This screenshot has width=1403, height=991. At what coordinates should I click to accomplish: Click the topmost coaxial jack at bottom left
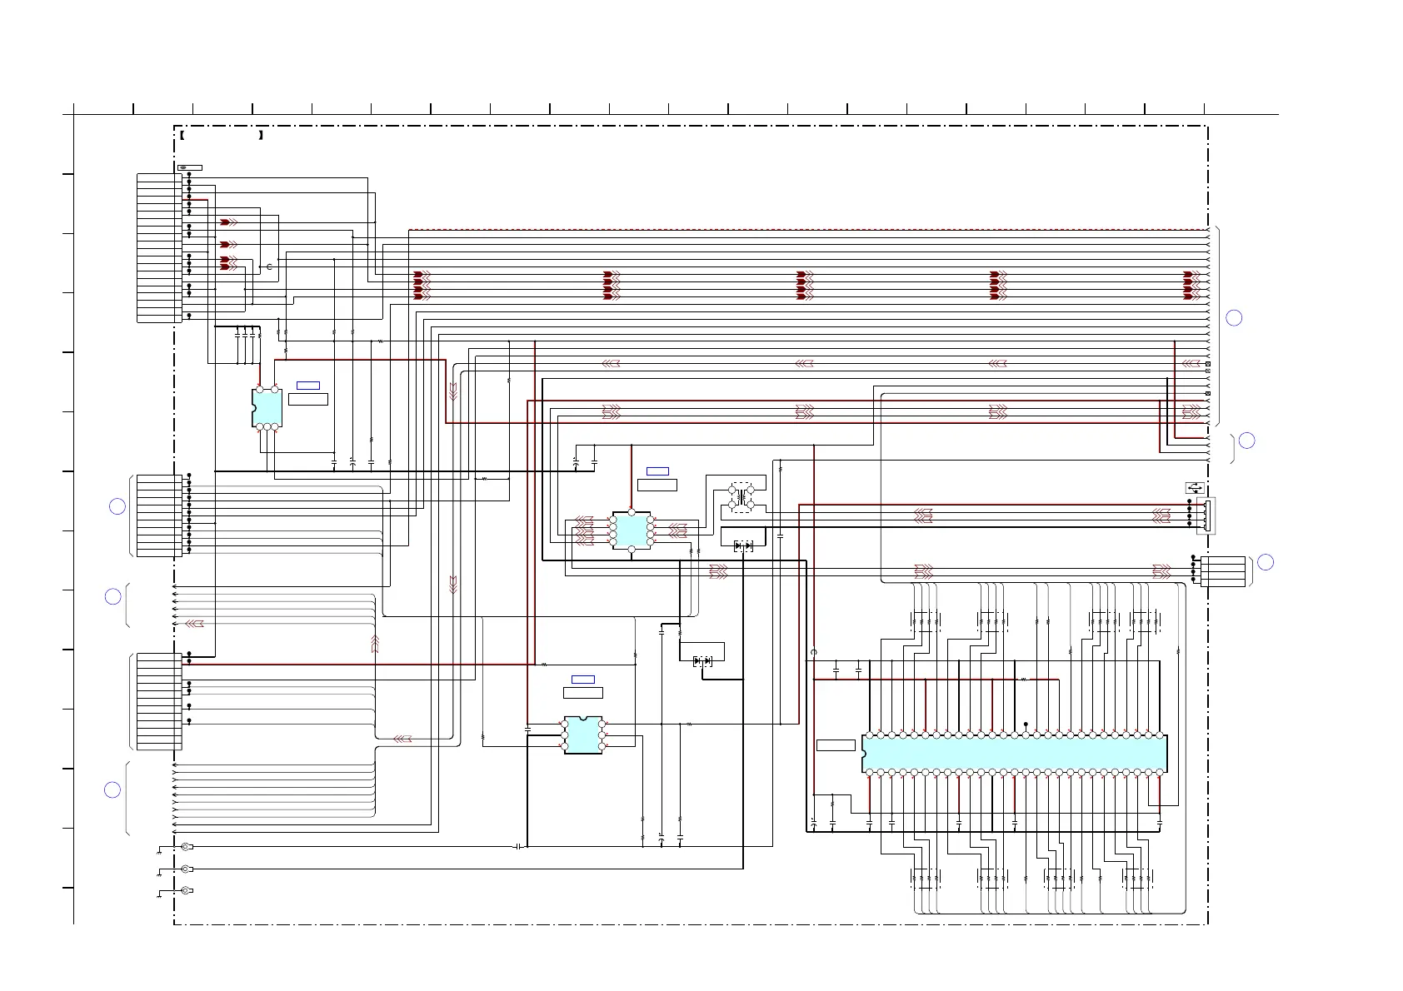(187, 847)
